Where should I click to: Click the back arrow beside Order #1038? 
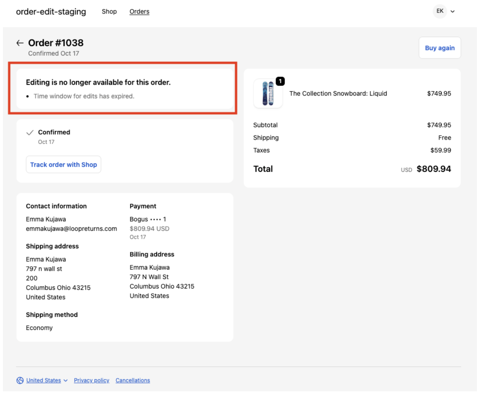(x=20, y=43)
